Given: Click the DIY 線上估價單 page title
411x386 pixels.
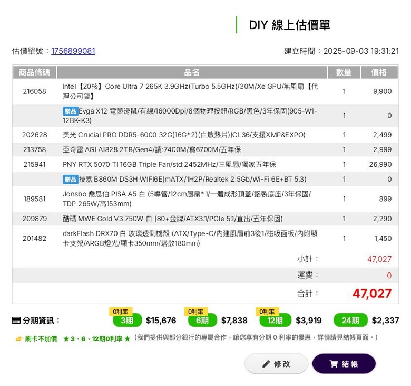Looking at the screenshot, I should (289, 25).
